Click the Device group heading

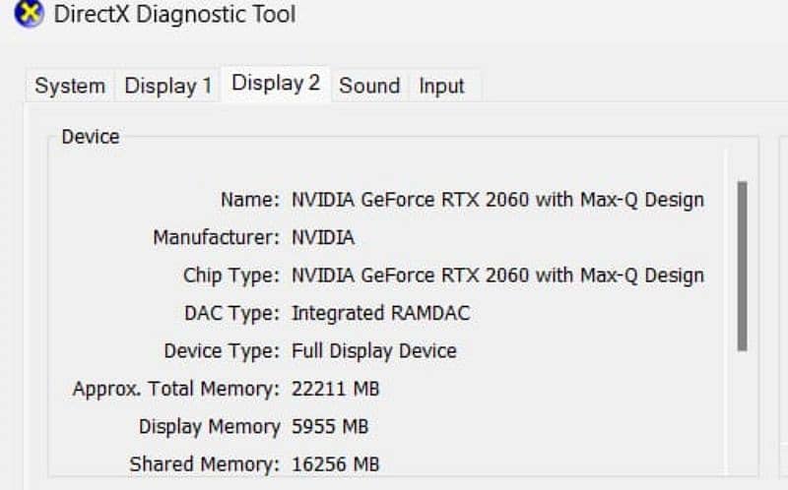[90, 137]
